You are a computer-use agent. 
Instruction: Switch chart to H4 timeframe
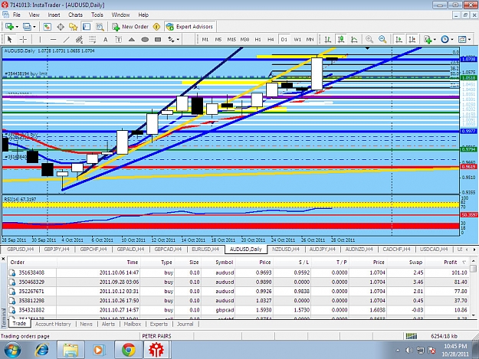coord(271,39)
